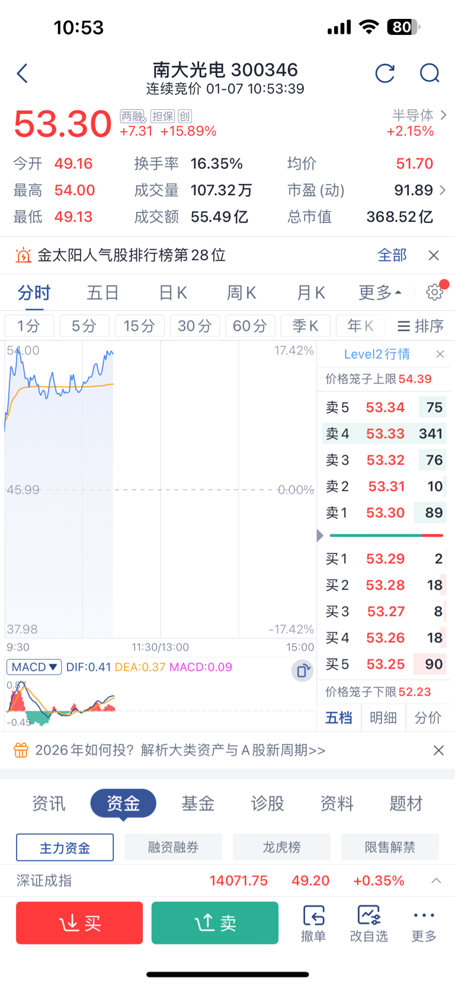Tap the back arrow icon

[23, 74]
